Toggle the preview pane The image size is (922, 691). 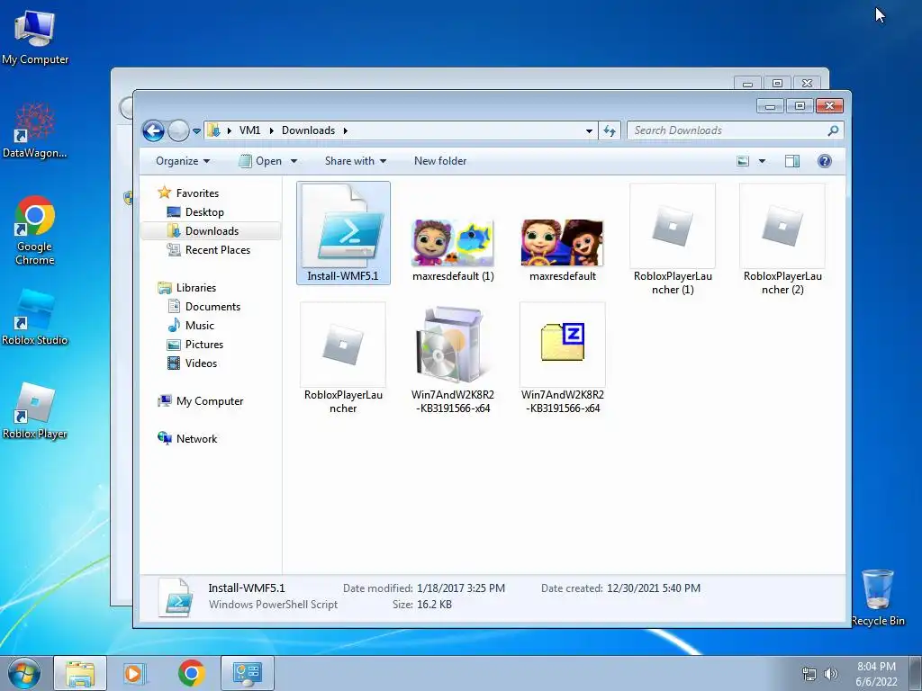[792, 161]
